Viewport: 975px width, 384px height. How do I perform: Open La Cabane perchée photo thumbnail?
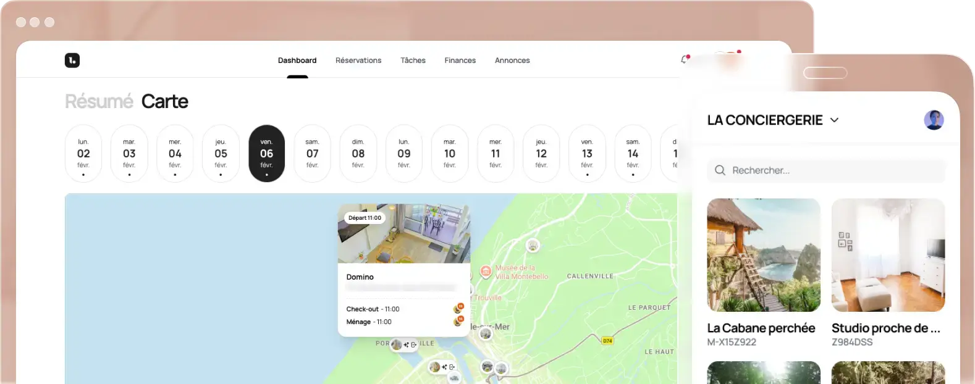coord(764,255)
